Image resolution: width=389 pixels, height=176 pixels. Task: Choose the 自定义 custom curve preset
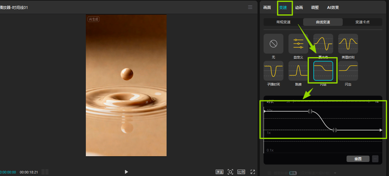(298, 44)
